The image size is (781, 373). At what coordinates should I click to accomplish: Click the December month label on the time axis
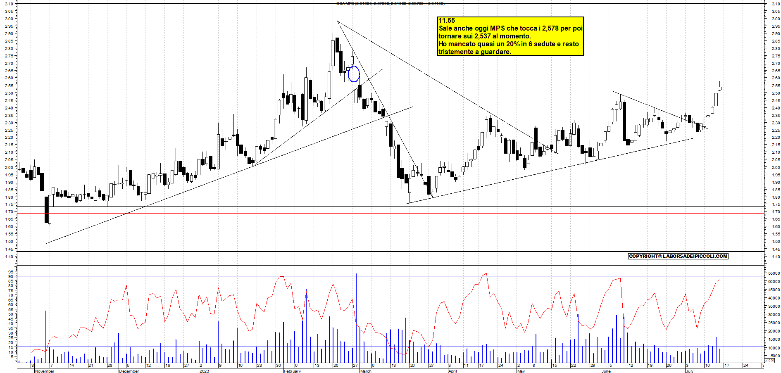pyautogui.click(x=129, y=371)
